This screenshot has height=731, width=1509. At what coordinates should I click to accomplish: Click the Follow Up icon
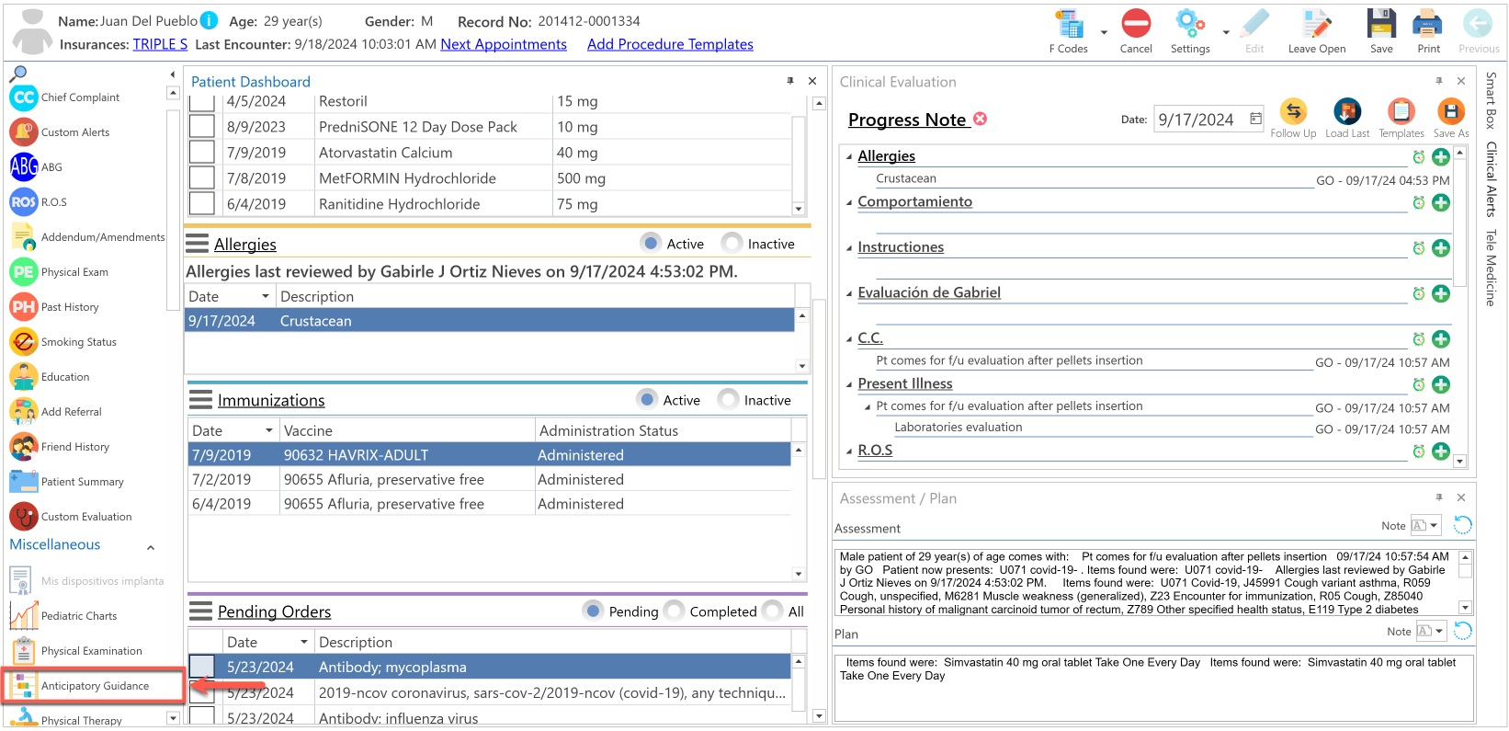[x=1293, y=111]
